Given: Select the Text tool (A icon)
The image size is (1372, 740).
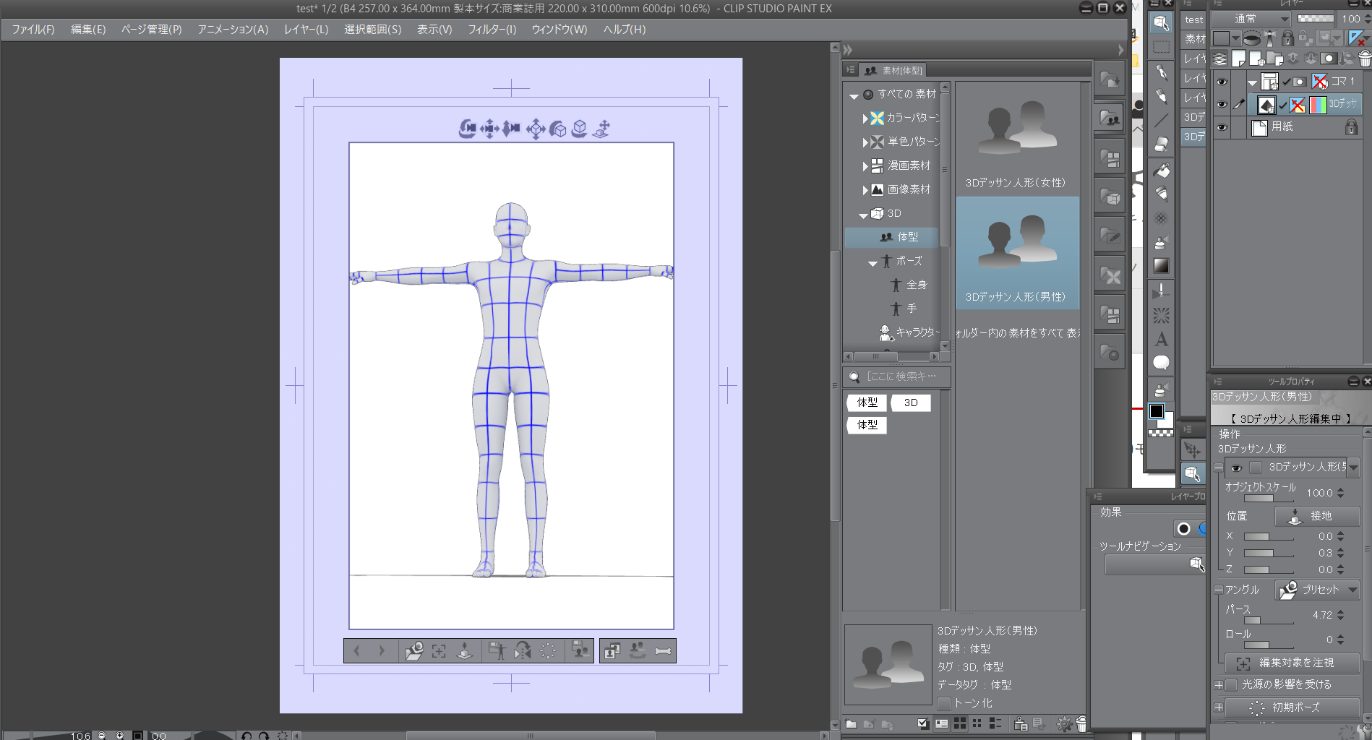Looking at the screenshot, I should point(1161,339).
